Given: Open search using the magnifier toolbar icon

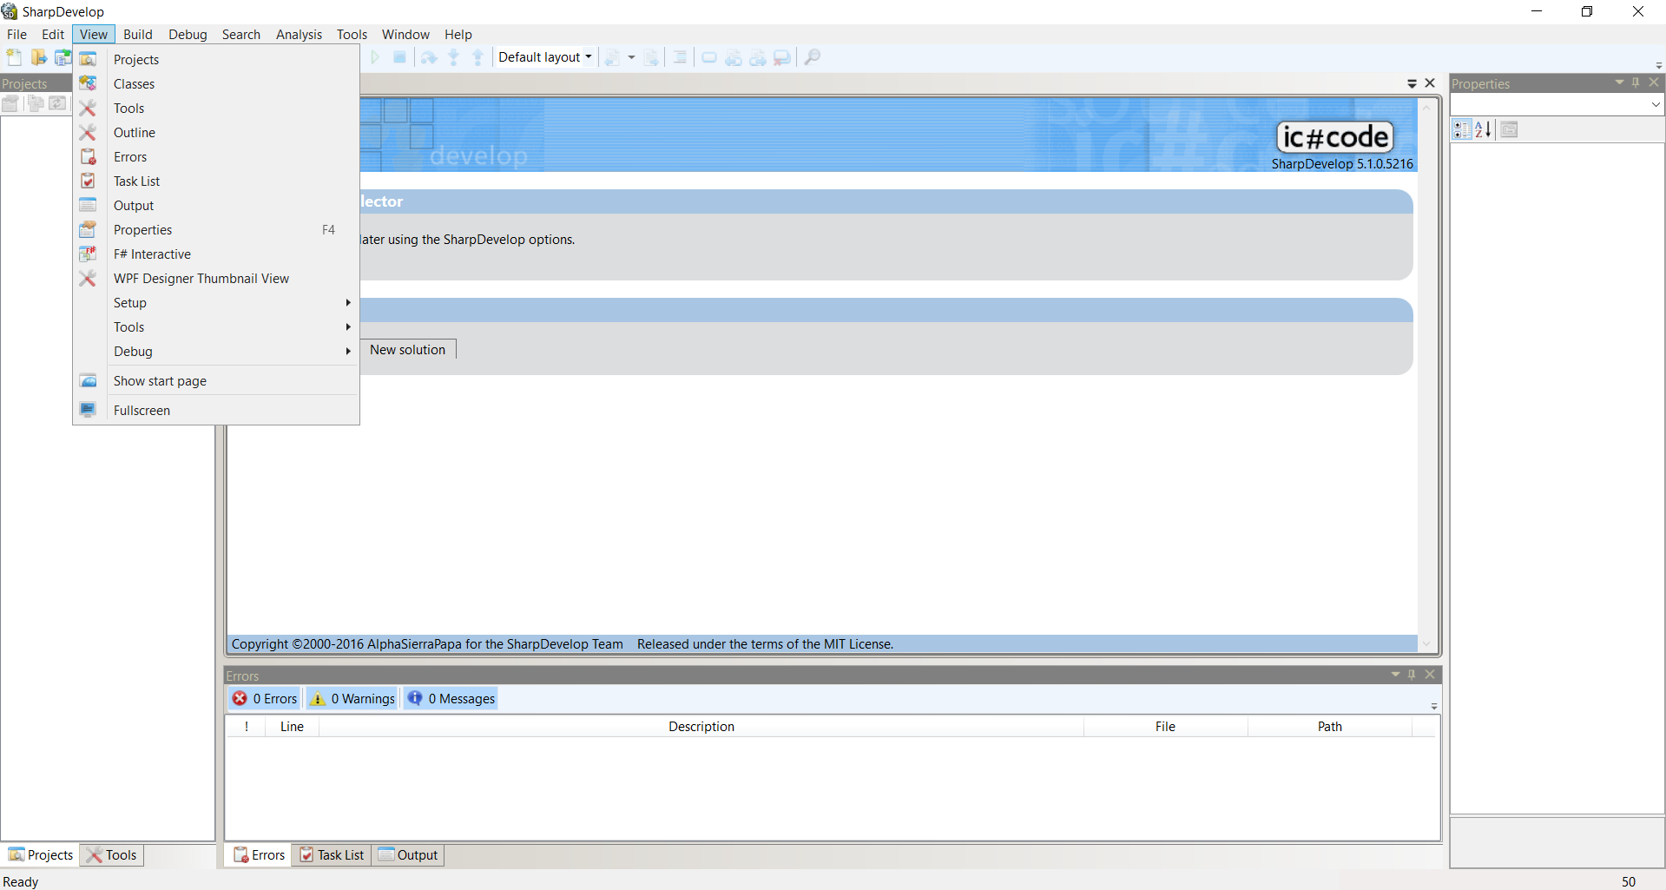Looking at the screenshot, I should pos(812,57).
